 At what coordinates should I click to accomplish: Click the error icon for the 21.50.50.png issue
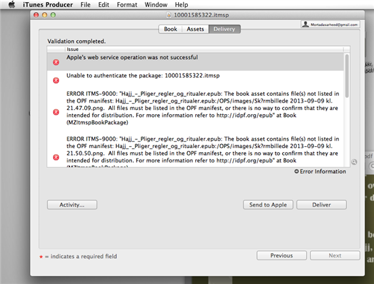click(56, 157)
